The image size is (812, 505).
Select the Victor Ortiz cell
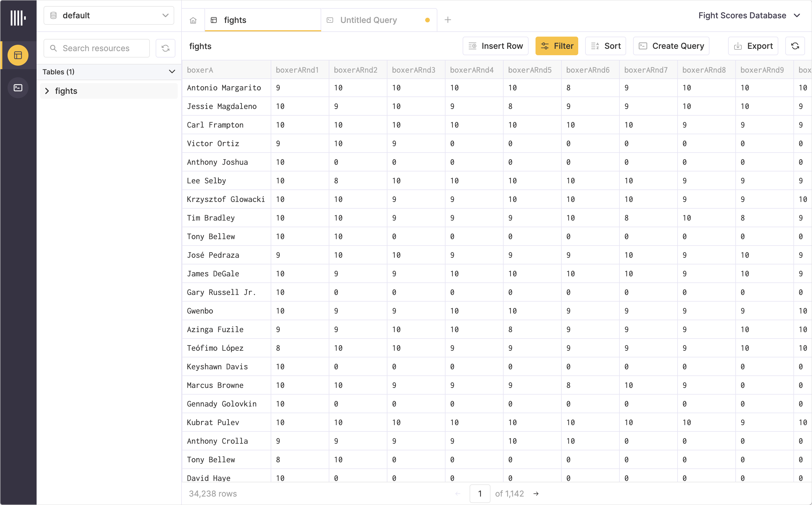coord(226,144)
